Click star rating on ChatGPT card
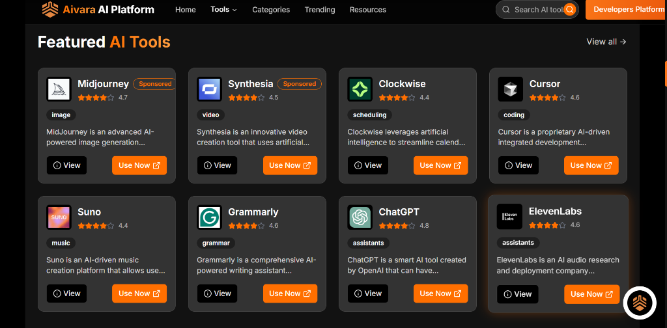Screen dimensions: 667x328 (397, 226)
